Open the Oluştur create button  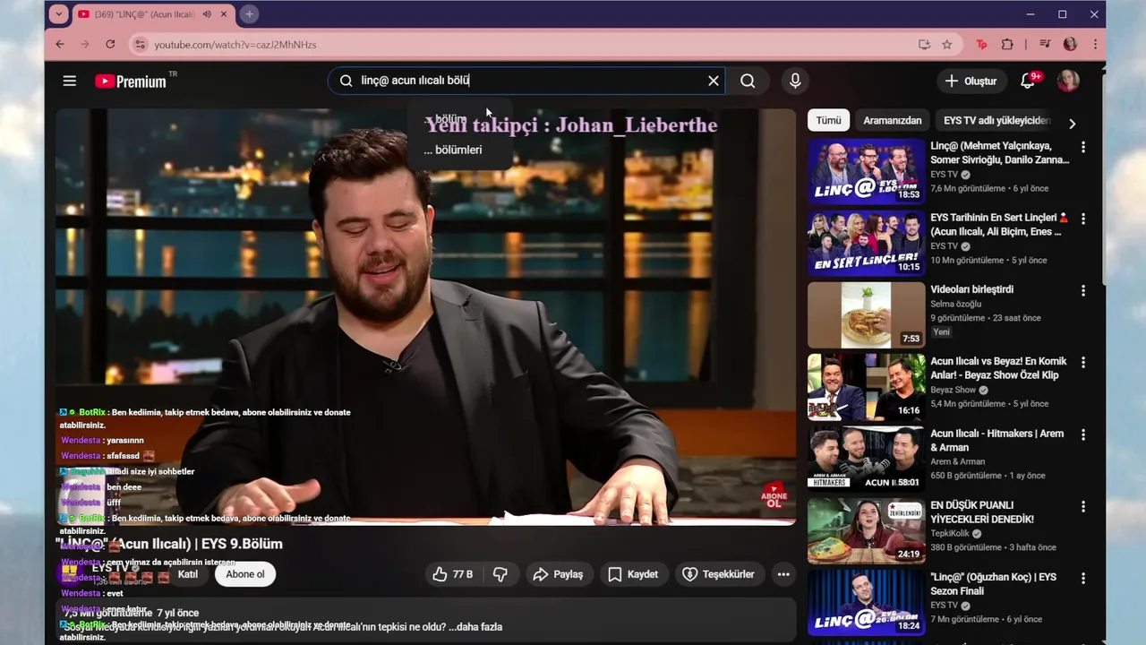pos(971,81)
